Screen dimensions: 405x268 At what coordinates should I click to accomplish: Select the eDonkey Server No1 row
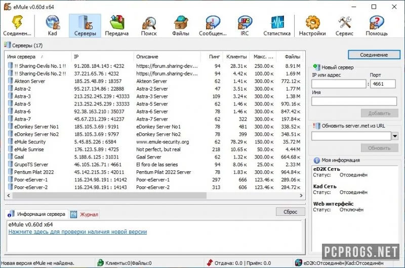154,126
